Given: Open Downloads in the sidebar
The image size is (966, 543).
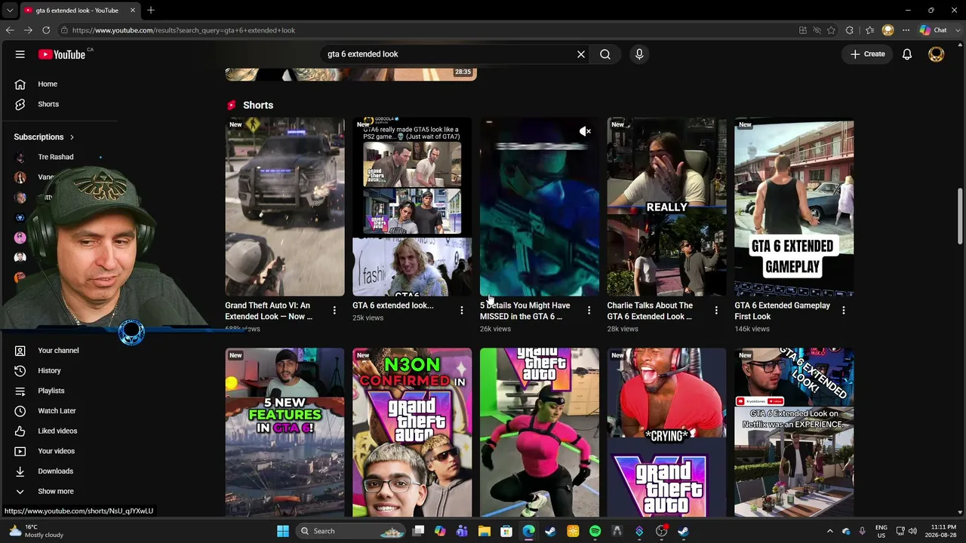Looking at the screenshot, I should 55,471.
